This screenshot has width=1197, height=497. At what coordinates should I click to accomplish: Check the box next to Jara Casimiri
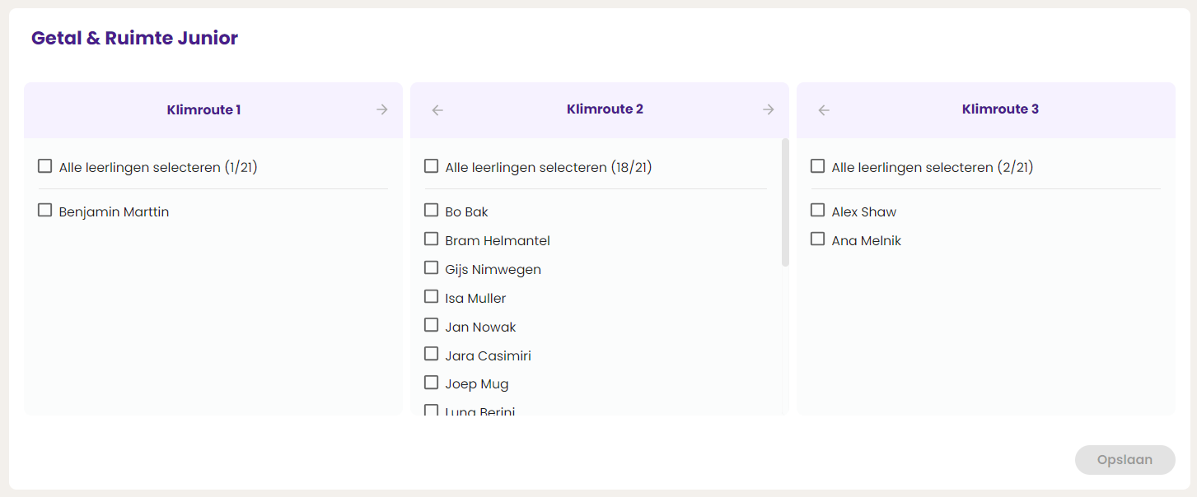point(431,354)
